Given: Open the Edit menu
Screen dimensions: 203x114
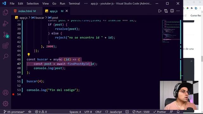Looking at the screenshot, I should coord(20,3).
